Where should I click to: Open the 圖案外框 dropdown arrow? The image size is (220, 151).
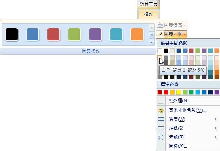click(x=185, y=34)
